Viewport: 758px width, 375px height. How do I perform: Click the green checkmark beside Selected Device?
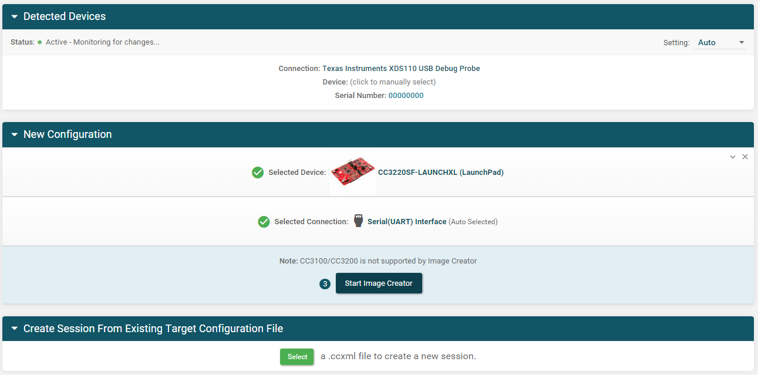pos(257,173)
